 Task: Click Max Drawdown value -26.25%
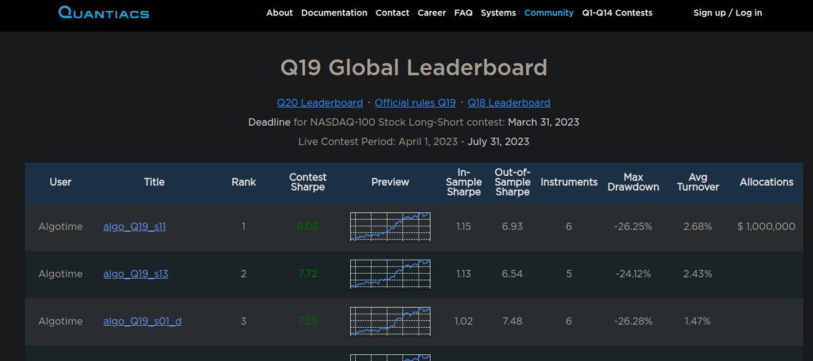tap(633, 226)
